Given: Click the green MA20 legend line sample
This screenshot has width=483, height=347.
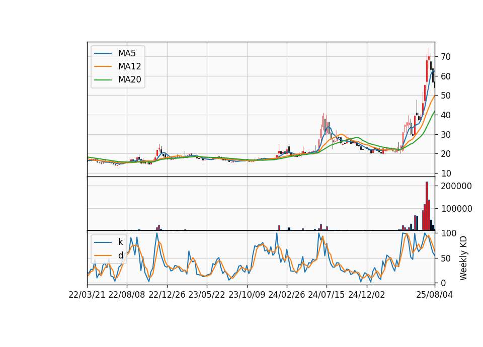Looking at the screenshot, I should [103, 80].
